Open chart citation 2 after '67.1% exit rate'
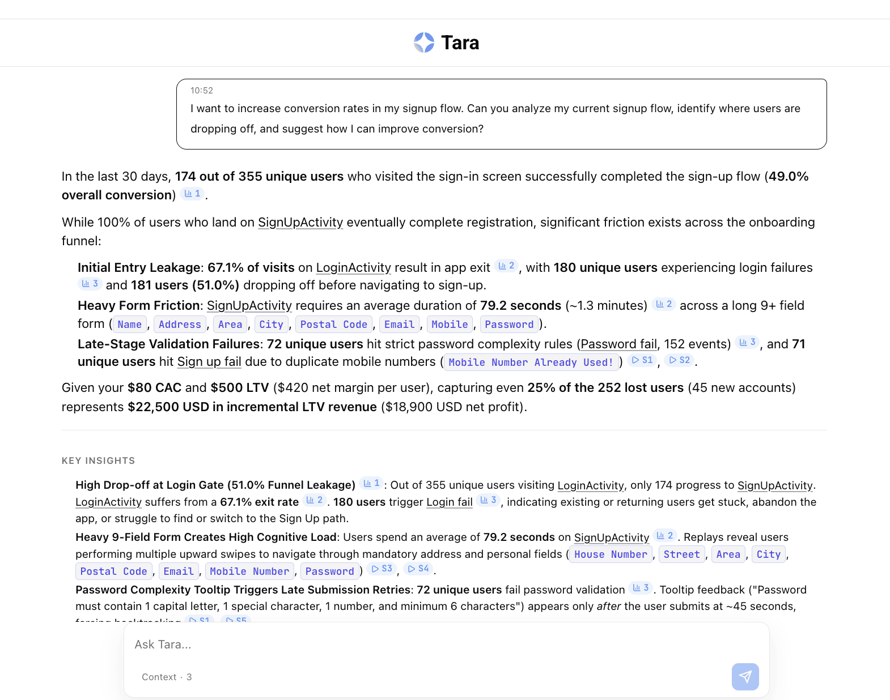Screen dimensions: 890x700 tap(315, 500)
